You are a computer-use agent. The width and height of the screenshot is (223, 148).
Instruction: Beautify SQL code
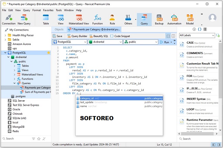click(x=98, y=36)
